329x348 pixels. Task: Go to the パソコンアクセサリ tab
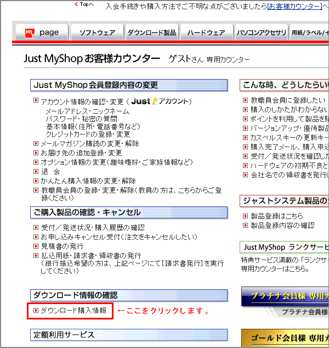[x=260, y=33]
